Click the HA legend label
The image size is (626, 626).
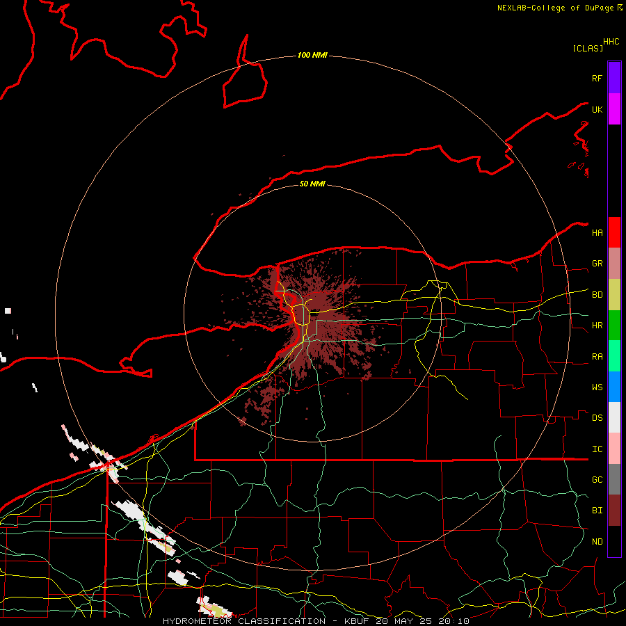point(597,232)
